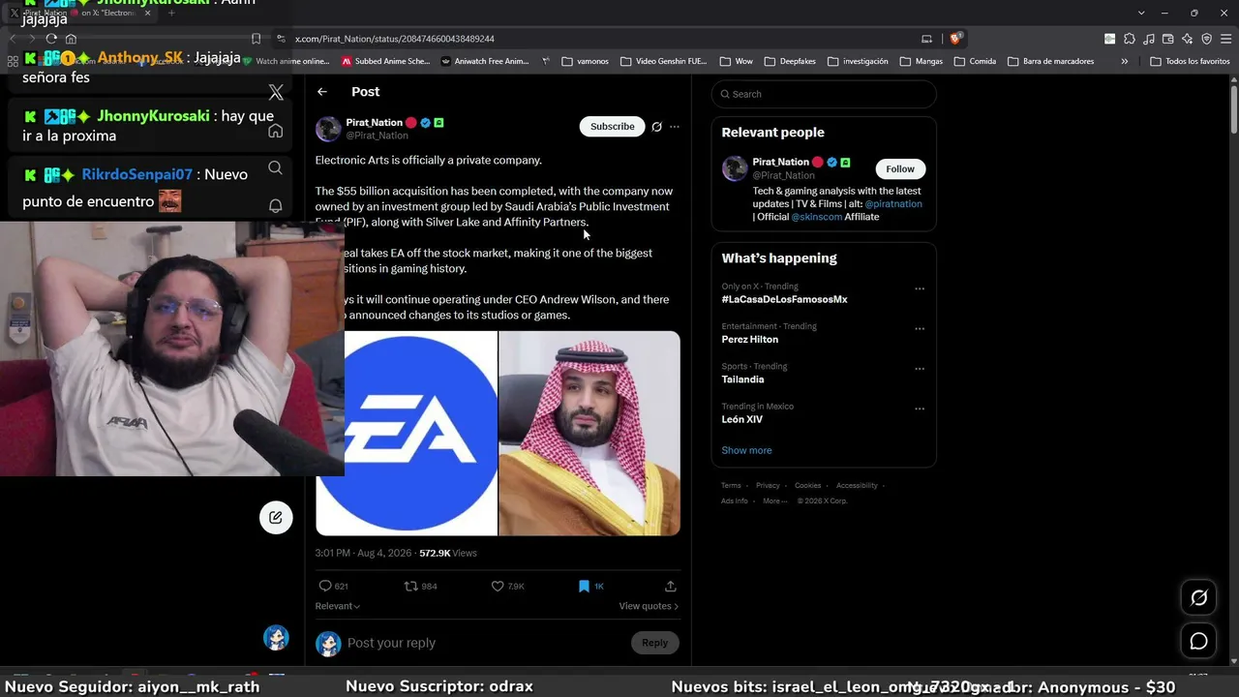Image resolution: width=1239 pixels, height=697 pixels.
Task: Open View quotes link
Action: click(x=649, y=606)
